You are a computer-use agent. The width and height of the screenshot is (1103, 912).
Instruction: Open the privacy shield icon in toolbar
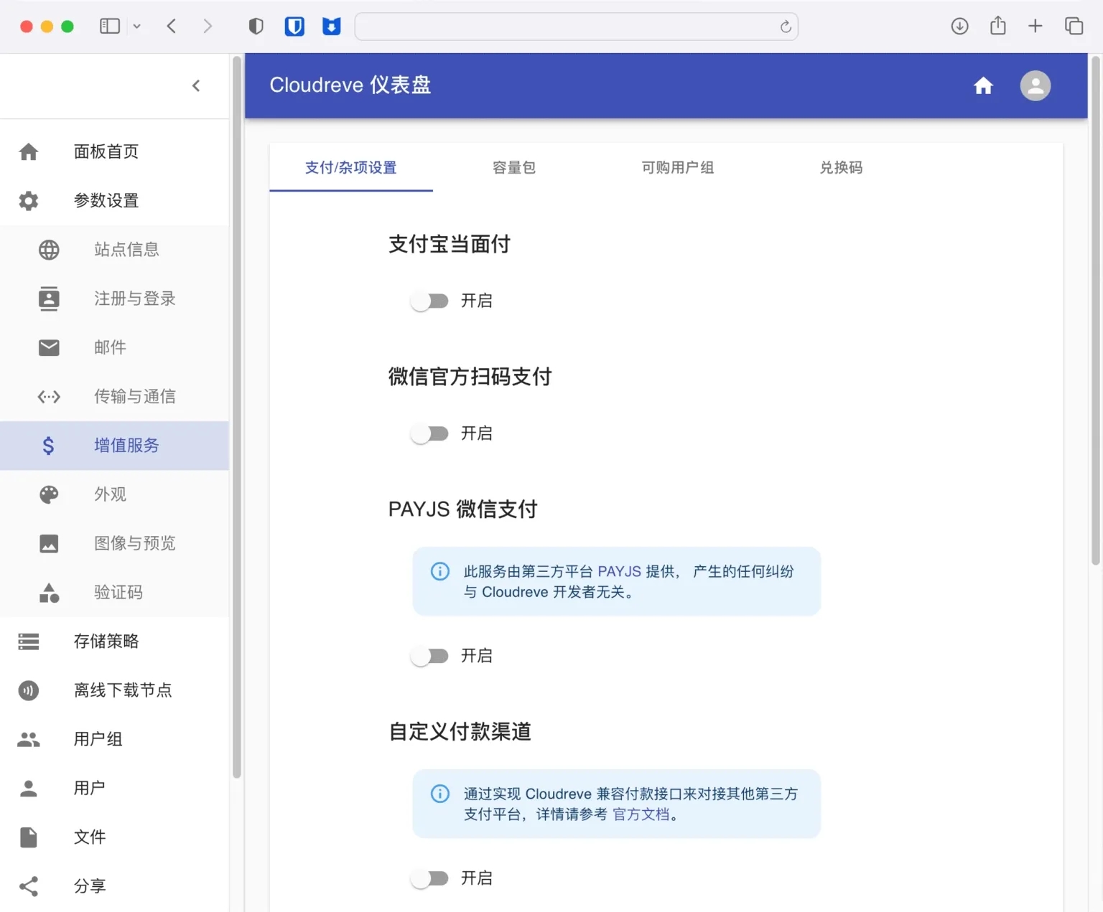click(x=256, y=27)
